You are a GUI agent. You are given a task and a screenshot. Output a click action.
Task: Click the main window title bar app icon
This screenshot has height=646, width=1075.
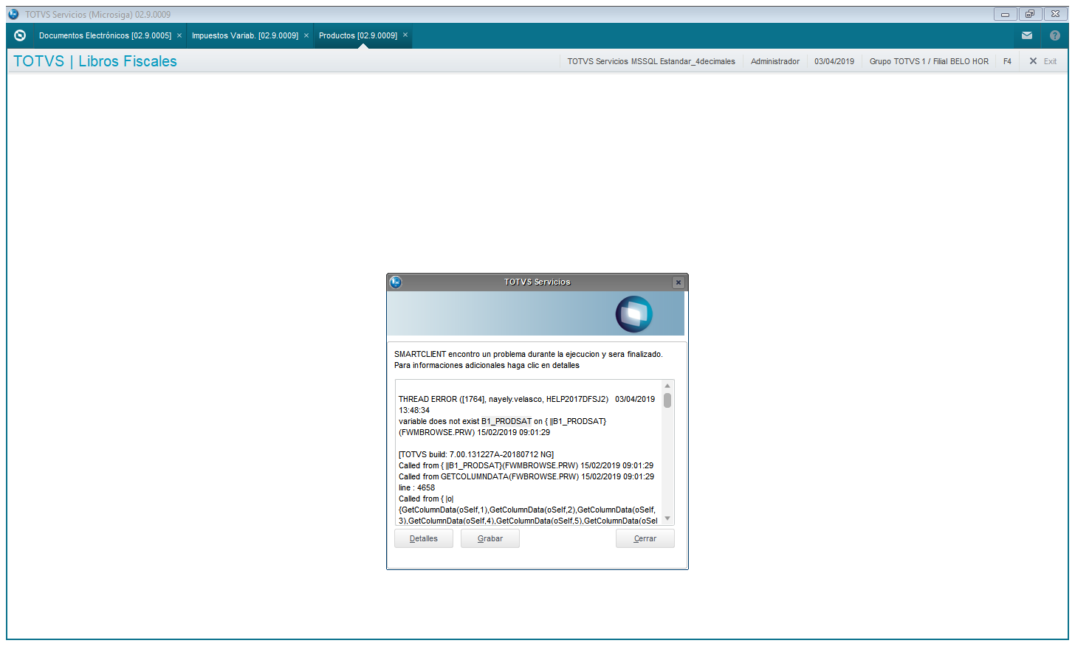(13, 14)
